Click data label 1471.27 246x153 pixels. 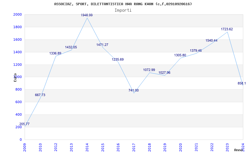(x=102, y=45)
